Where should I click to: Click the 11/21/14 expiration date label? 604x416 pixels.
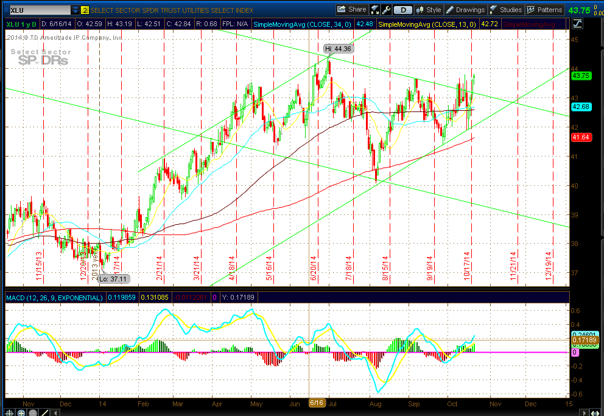513,266
